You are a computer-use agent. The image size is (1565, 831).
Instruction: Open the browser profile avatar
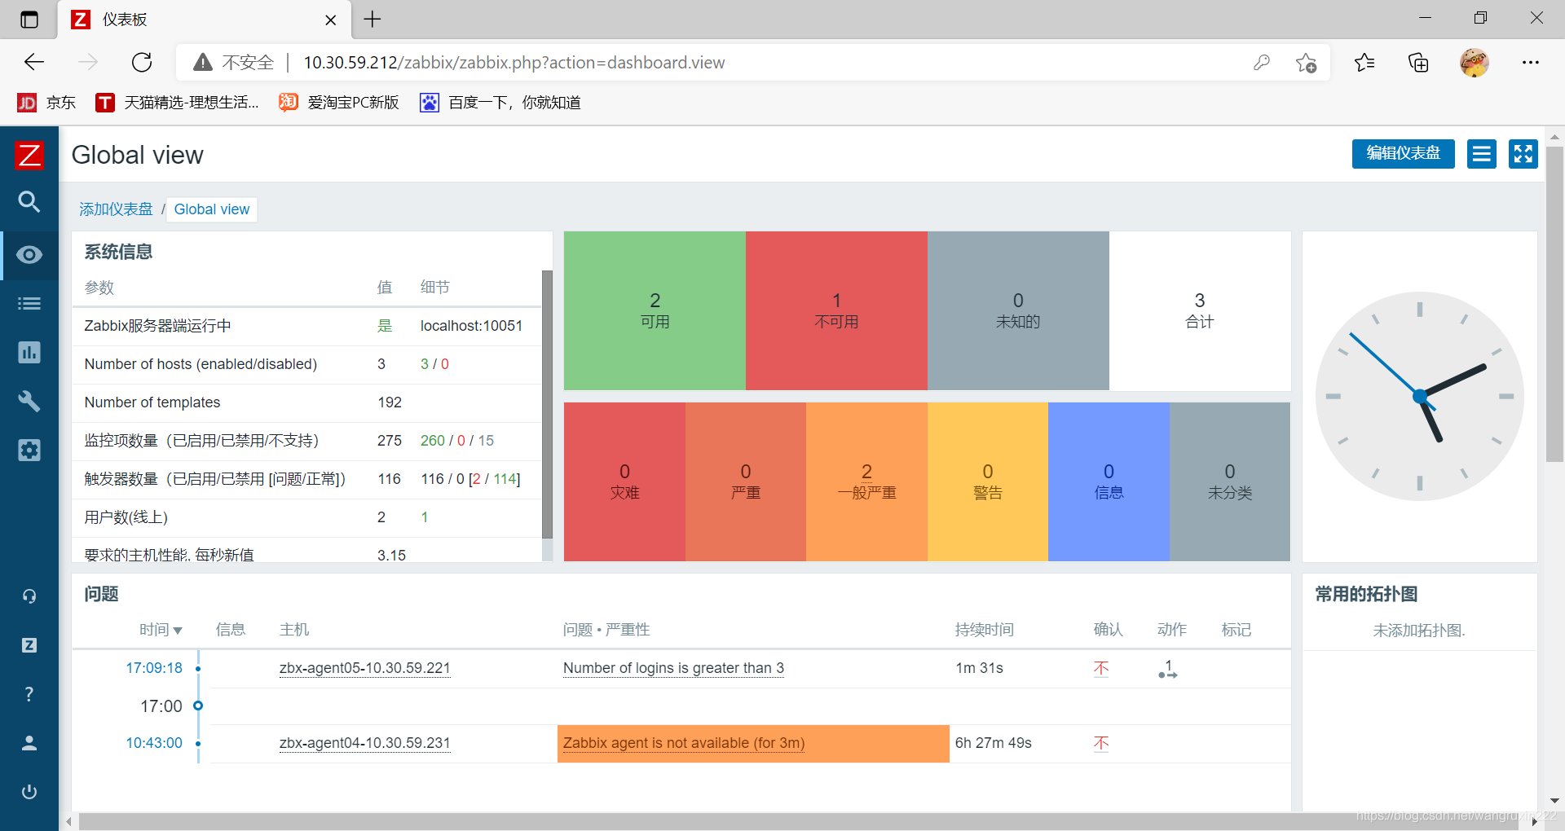click(x=1474, y=62)
